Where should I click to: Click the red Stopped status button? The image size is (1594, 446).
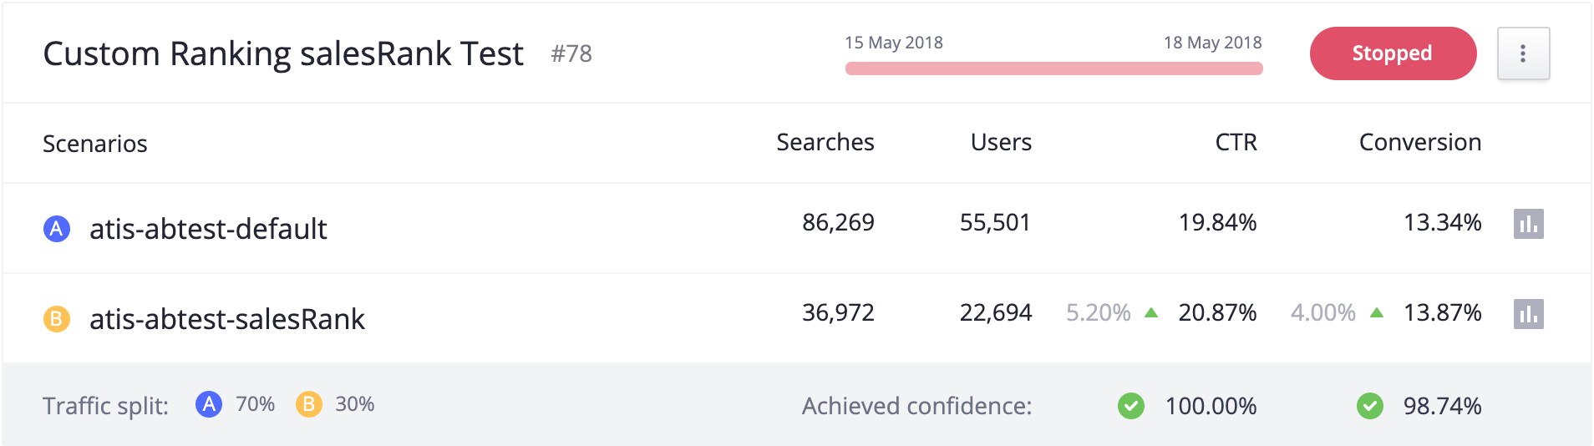click(x=1393, y=53)
